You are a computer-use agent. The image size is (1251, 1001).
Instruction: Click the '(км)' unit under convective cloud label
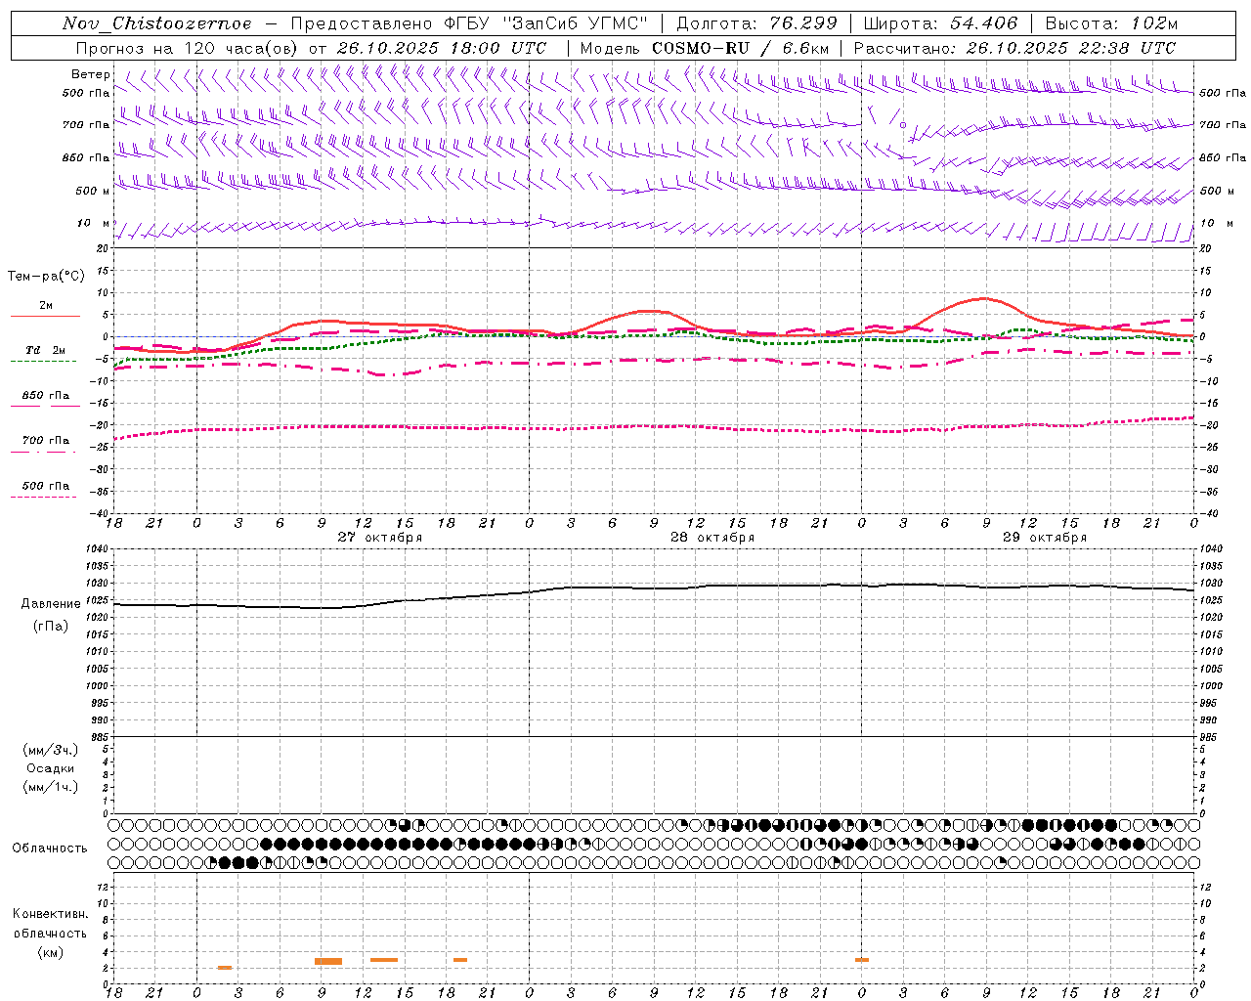point(51,952)
